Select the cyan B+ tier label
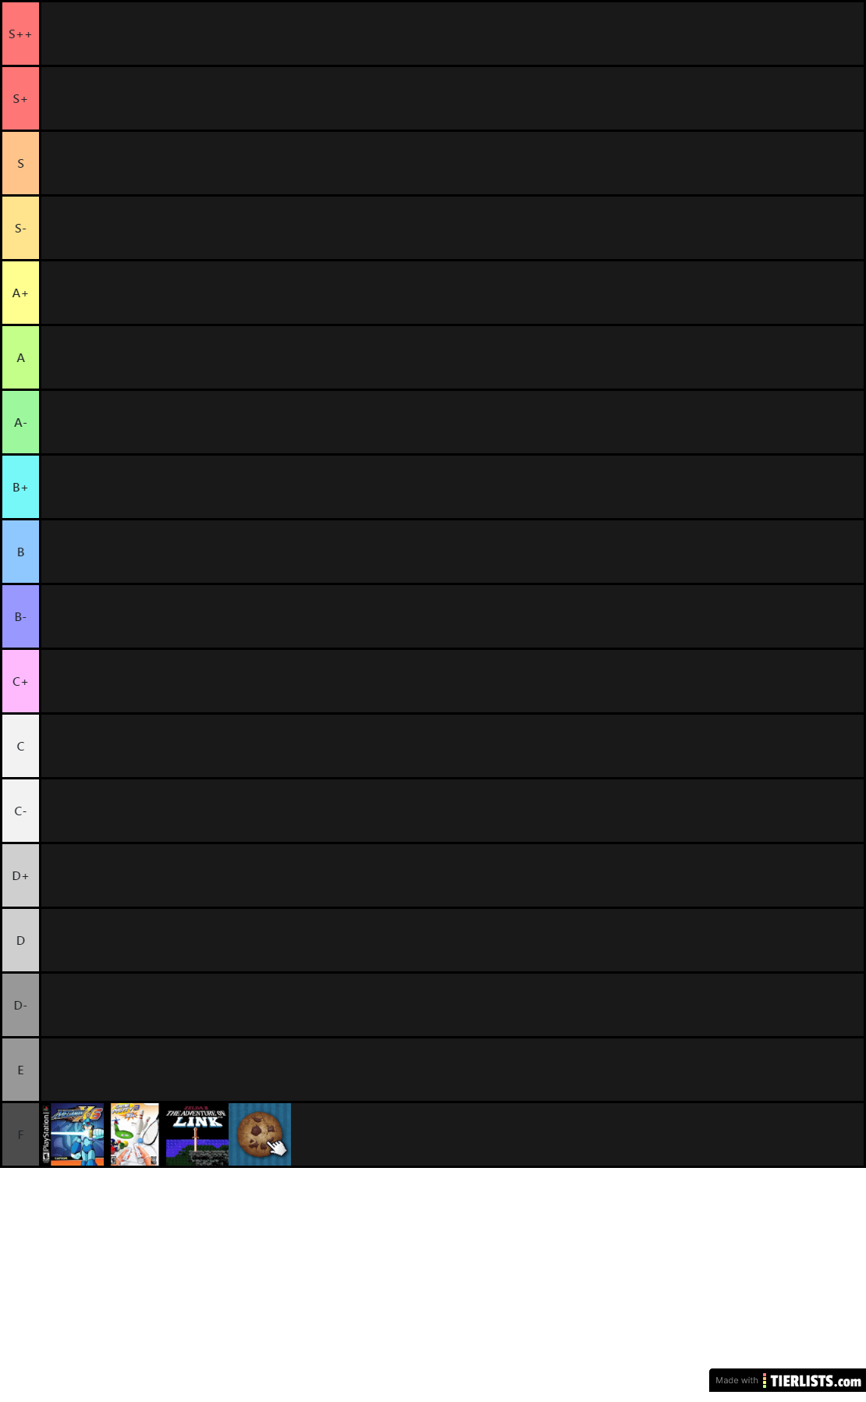This screenshot has height=1402, width=866. coord(20,487)
